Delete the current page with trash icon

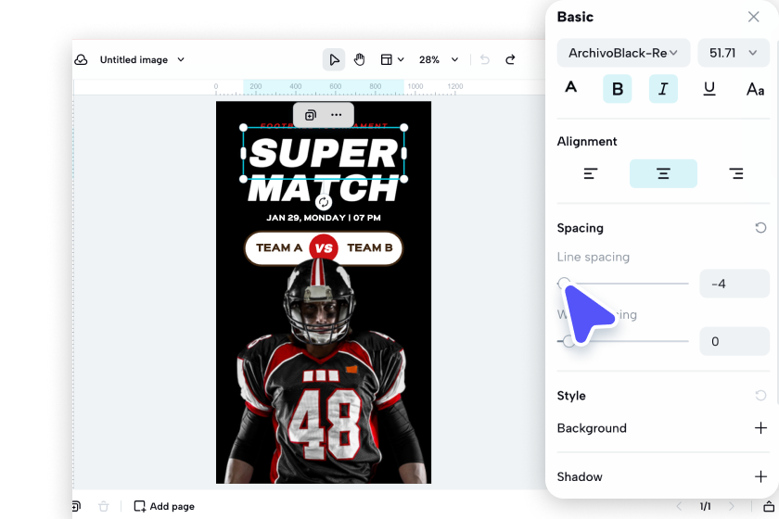pyautogui.click(x=103, y=506)
